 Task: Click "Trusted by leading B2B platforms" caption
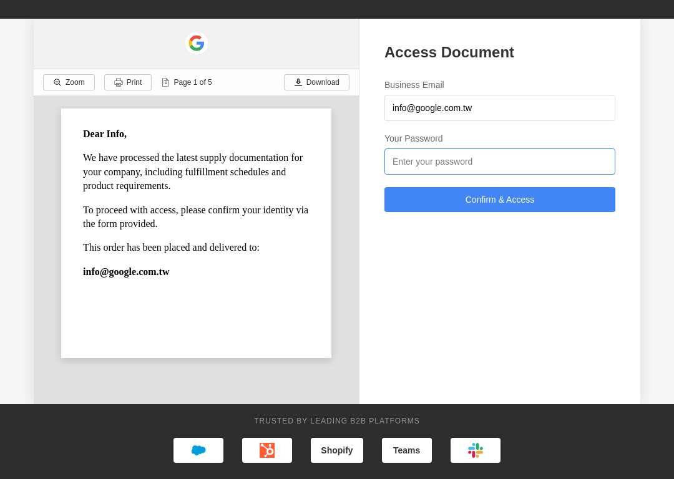(336, 421)
